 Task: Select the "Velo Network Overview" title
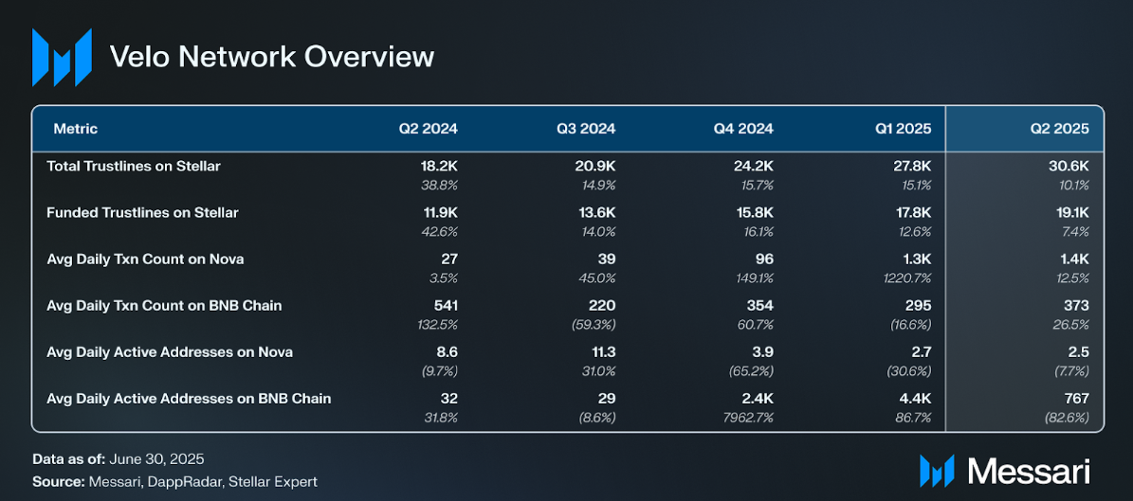(272, 57)
